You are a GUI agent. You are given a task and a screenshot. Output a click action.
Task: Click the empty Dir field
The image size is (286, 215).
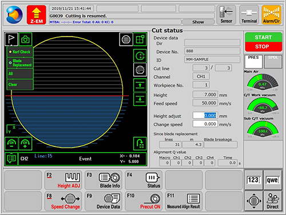tap(212, 43)
